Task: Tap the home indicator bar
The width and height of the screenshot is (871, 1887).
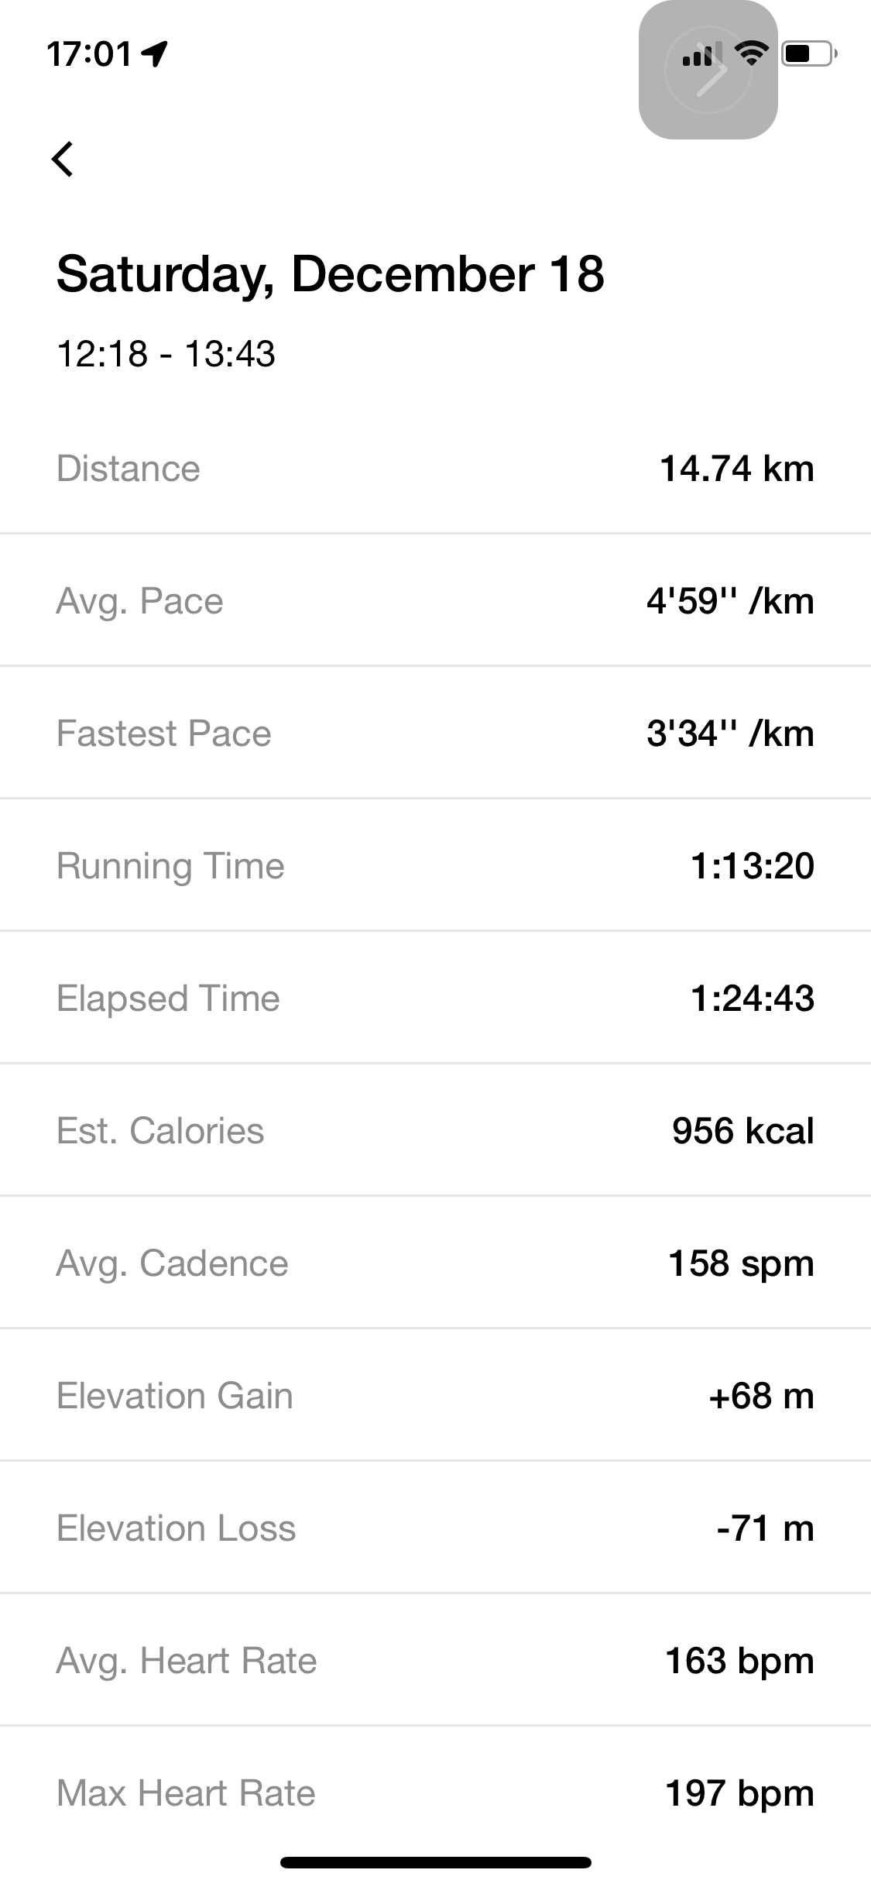Action: click(x=435, y=1862)
